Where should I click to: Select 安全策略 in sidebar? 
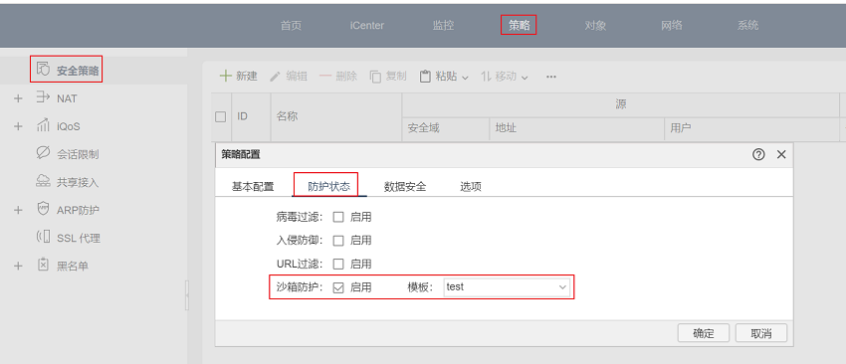[78, 71]
